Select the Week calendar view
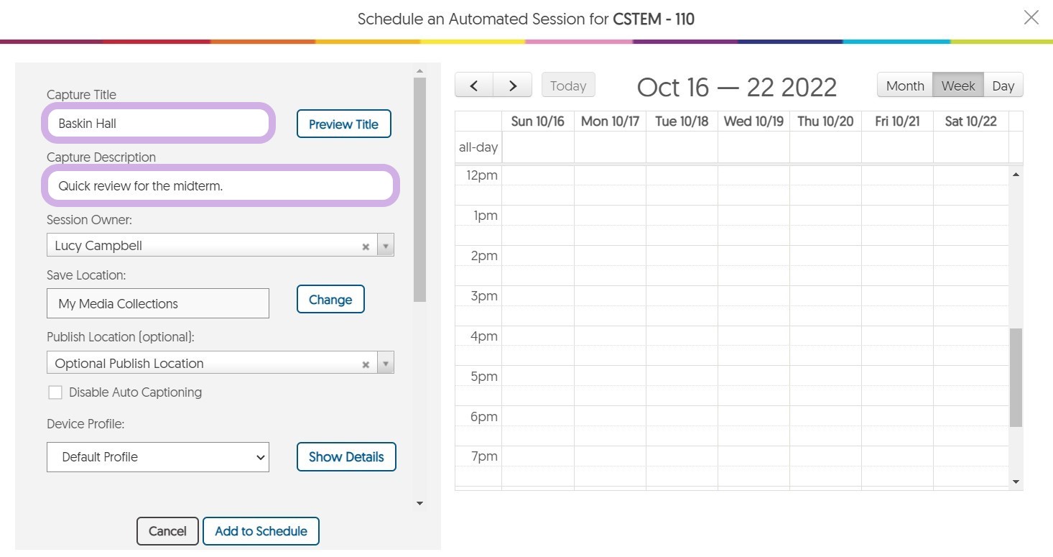This screenshot has height=557, width=1053. pyautogui.click(x=957, y=86)
